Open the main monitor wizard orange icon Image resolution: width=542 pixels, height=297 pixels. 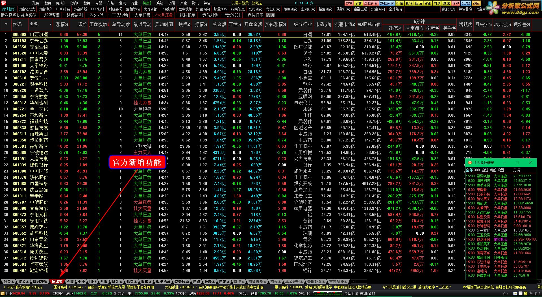point(470,163)
